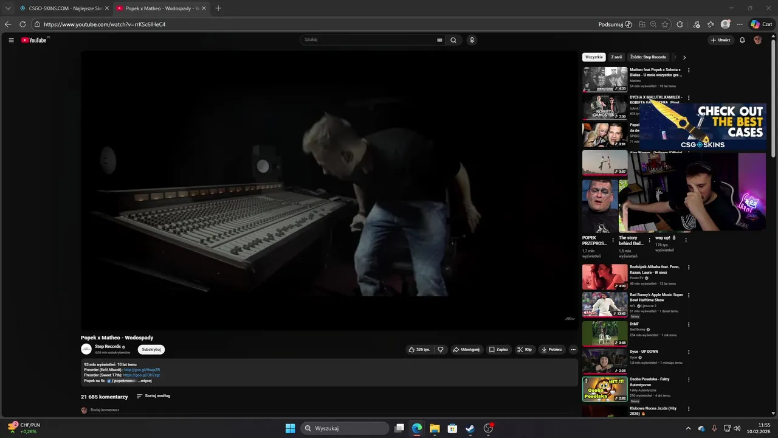The width and height of the screenshot is (778, 438).
Task: Open the YouTube hamburger guide menu
Action: click(11, 40)
